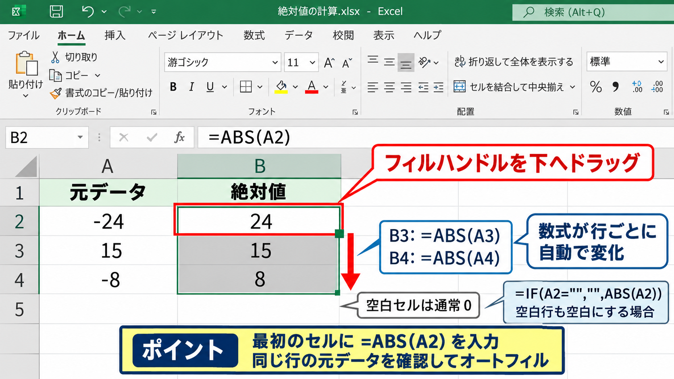Click the 検索 (Alt+Q) search box
674x379 pixels.
coord(593,12)
